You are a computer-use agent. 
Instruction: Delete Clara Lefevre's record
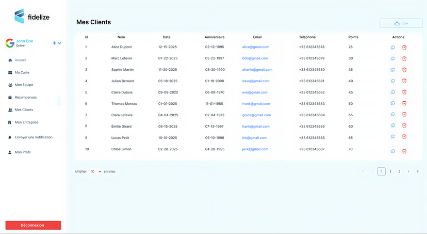[x=404, y=115]
